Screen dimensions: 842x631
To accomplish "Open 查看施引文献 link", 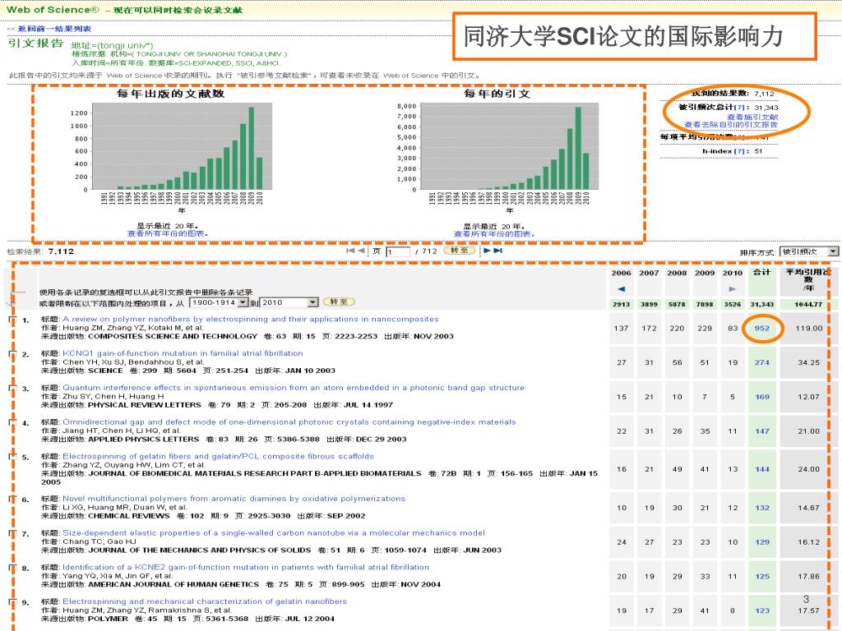I will pos(752,117).
